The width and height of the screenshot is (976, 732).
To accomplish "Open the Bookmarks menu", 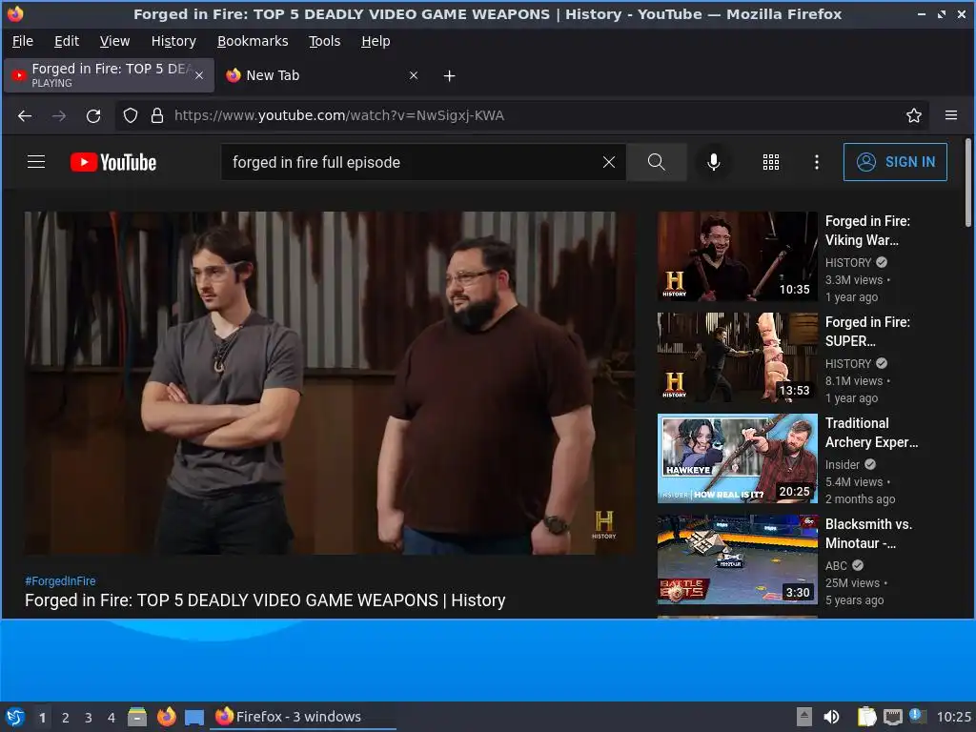I will click(x=253, y=41).
